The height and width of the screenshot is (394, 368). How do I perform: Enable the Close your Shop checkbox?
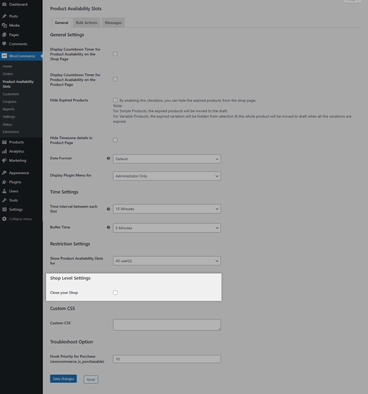pos(115,293)
